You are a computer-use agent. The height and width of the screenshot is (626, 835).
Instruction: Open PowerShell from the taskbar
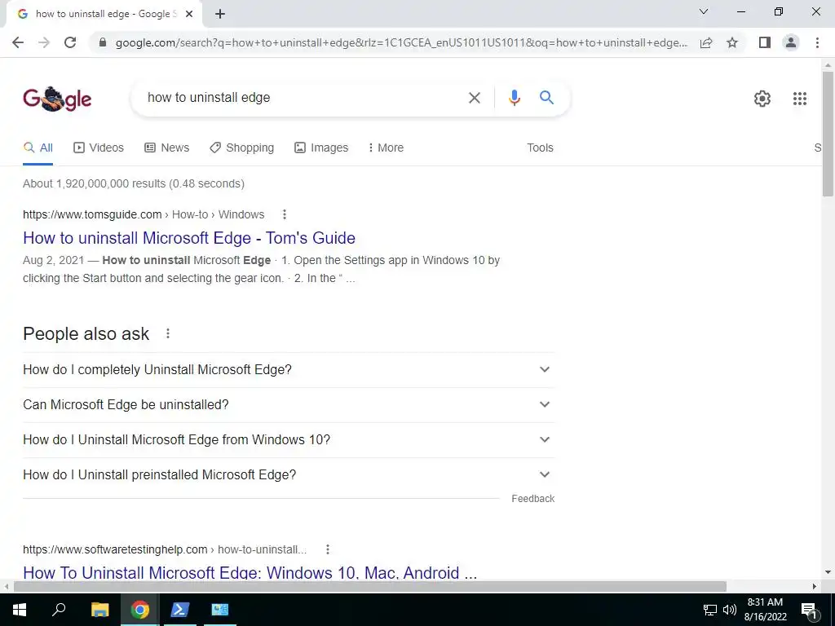pos(179,610)
